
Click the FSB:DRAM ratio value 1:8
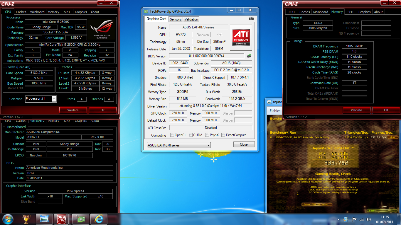pos(354,51)
